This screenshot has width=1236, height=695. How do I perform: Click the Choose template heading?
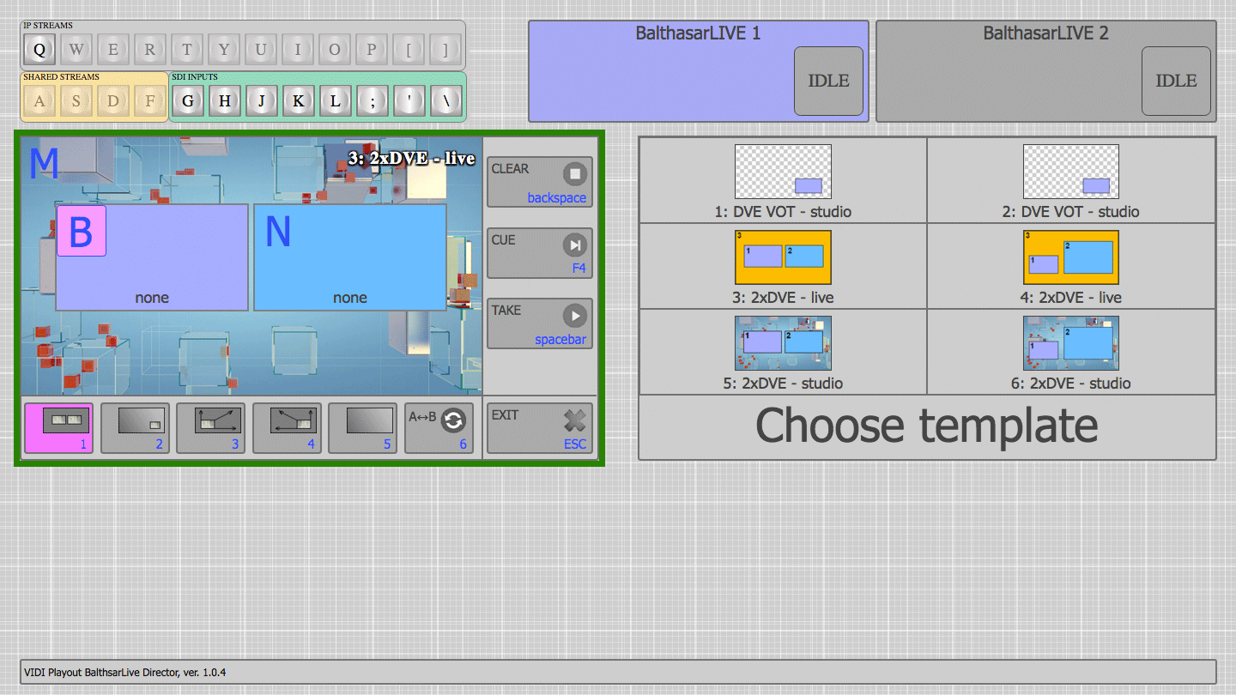pyautogui.click(x=927, y=426)
